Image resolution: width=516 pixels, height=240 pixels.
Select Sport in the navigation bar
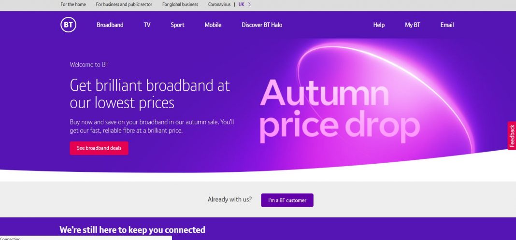coord(177,25)
